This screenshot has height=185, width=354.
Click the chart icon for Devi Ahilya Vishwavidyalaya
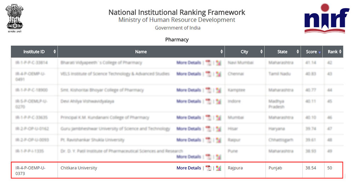click(218, 102)
